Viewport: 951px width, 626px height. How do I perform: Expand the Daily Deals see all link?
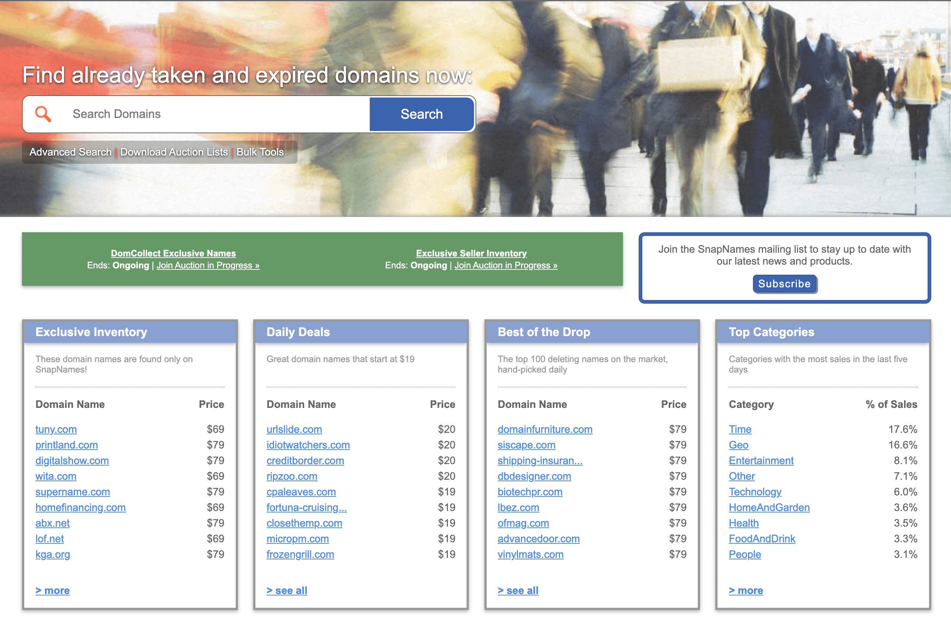tap(286, 590)
